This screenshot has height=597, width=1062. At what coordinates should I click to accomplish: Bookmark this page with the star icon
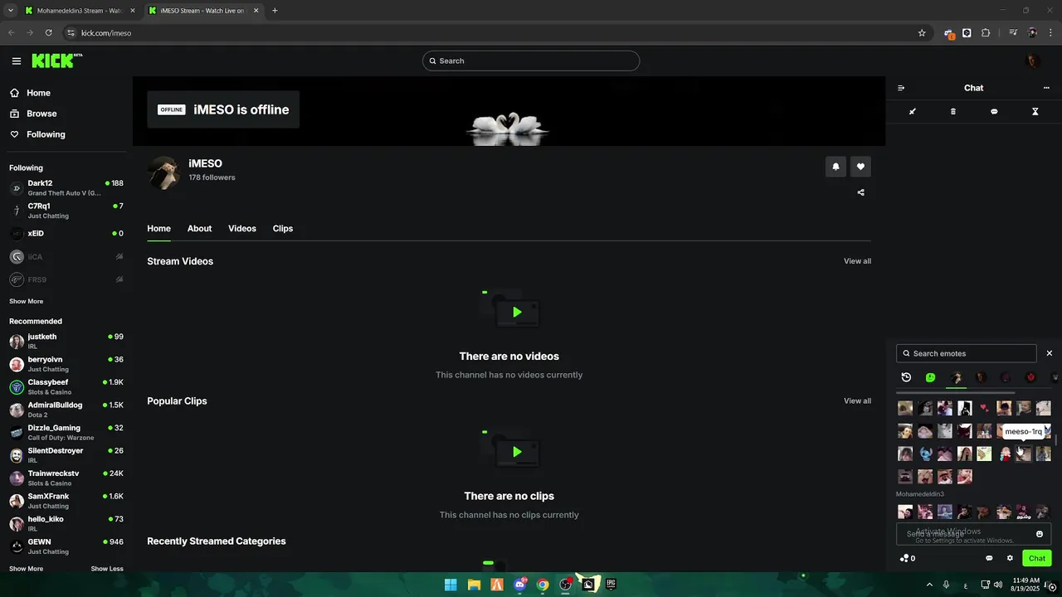point(922,33)
